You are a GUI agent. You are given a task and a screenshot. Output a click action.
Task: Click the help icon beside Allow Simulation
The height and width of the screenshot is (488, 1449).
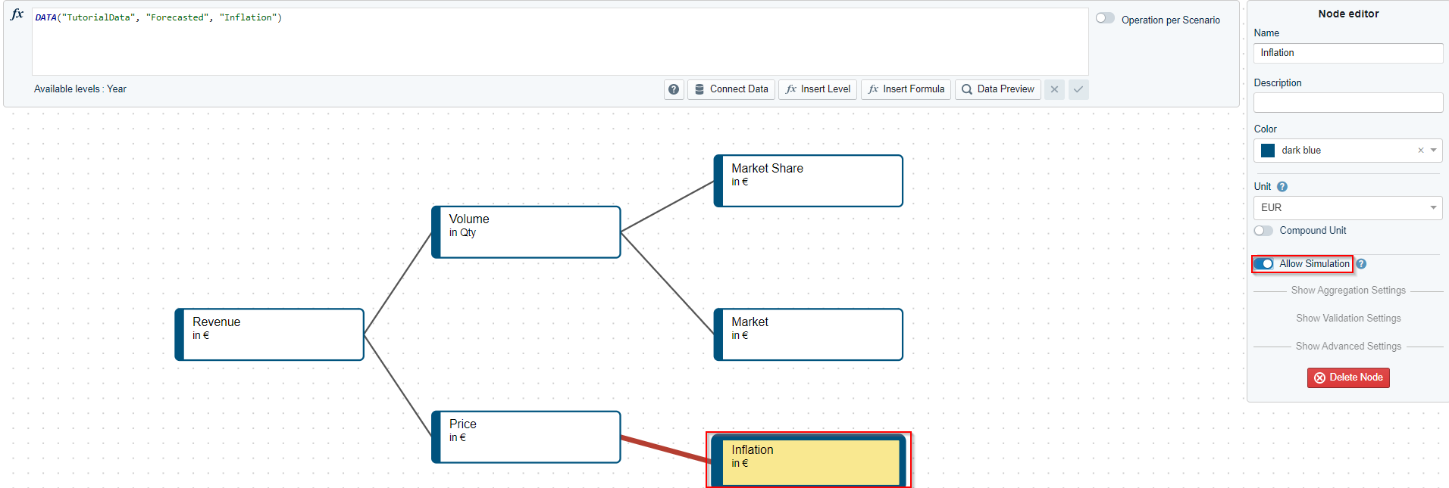[1361, 264]
